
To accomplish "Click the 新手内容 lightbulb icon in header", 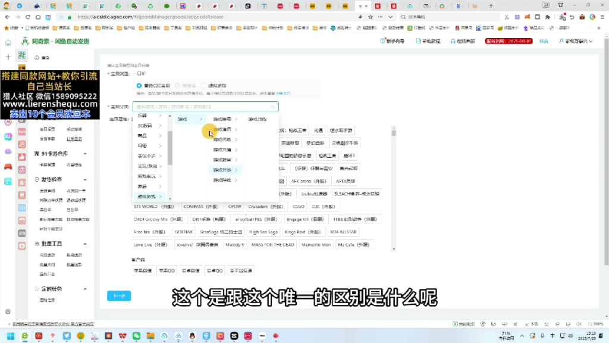I will tap(384, 40).
